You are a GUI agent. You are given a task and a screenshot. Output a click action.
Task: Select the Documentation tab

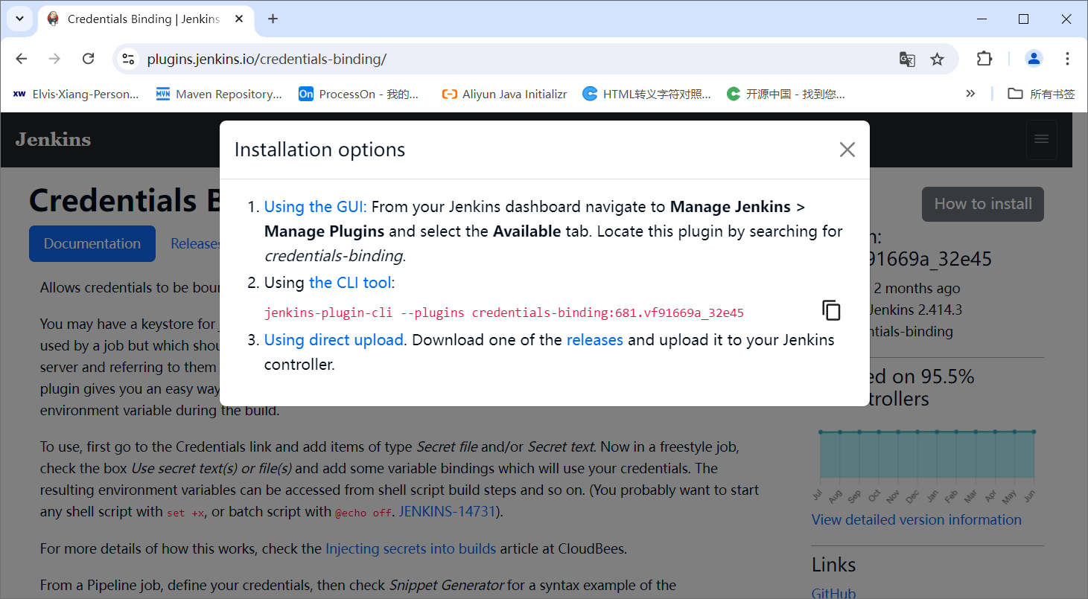coord(92,243)
